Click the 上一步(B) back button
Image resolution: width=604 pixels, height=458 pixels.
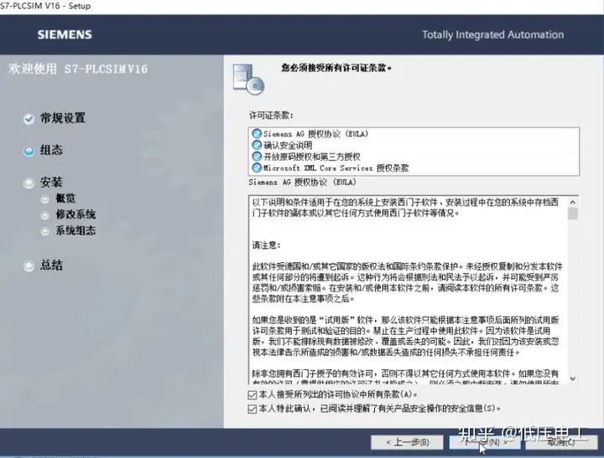coord(407,442)
